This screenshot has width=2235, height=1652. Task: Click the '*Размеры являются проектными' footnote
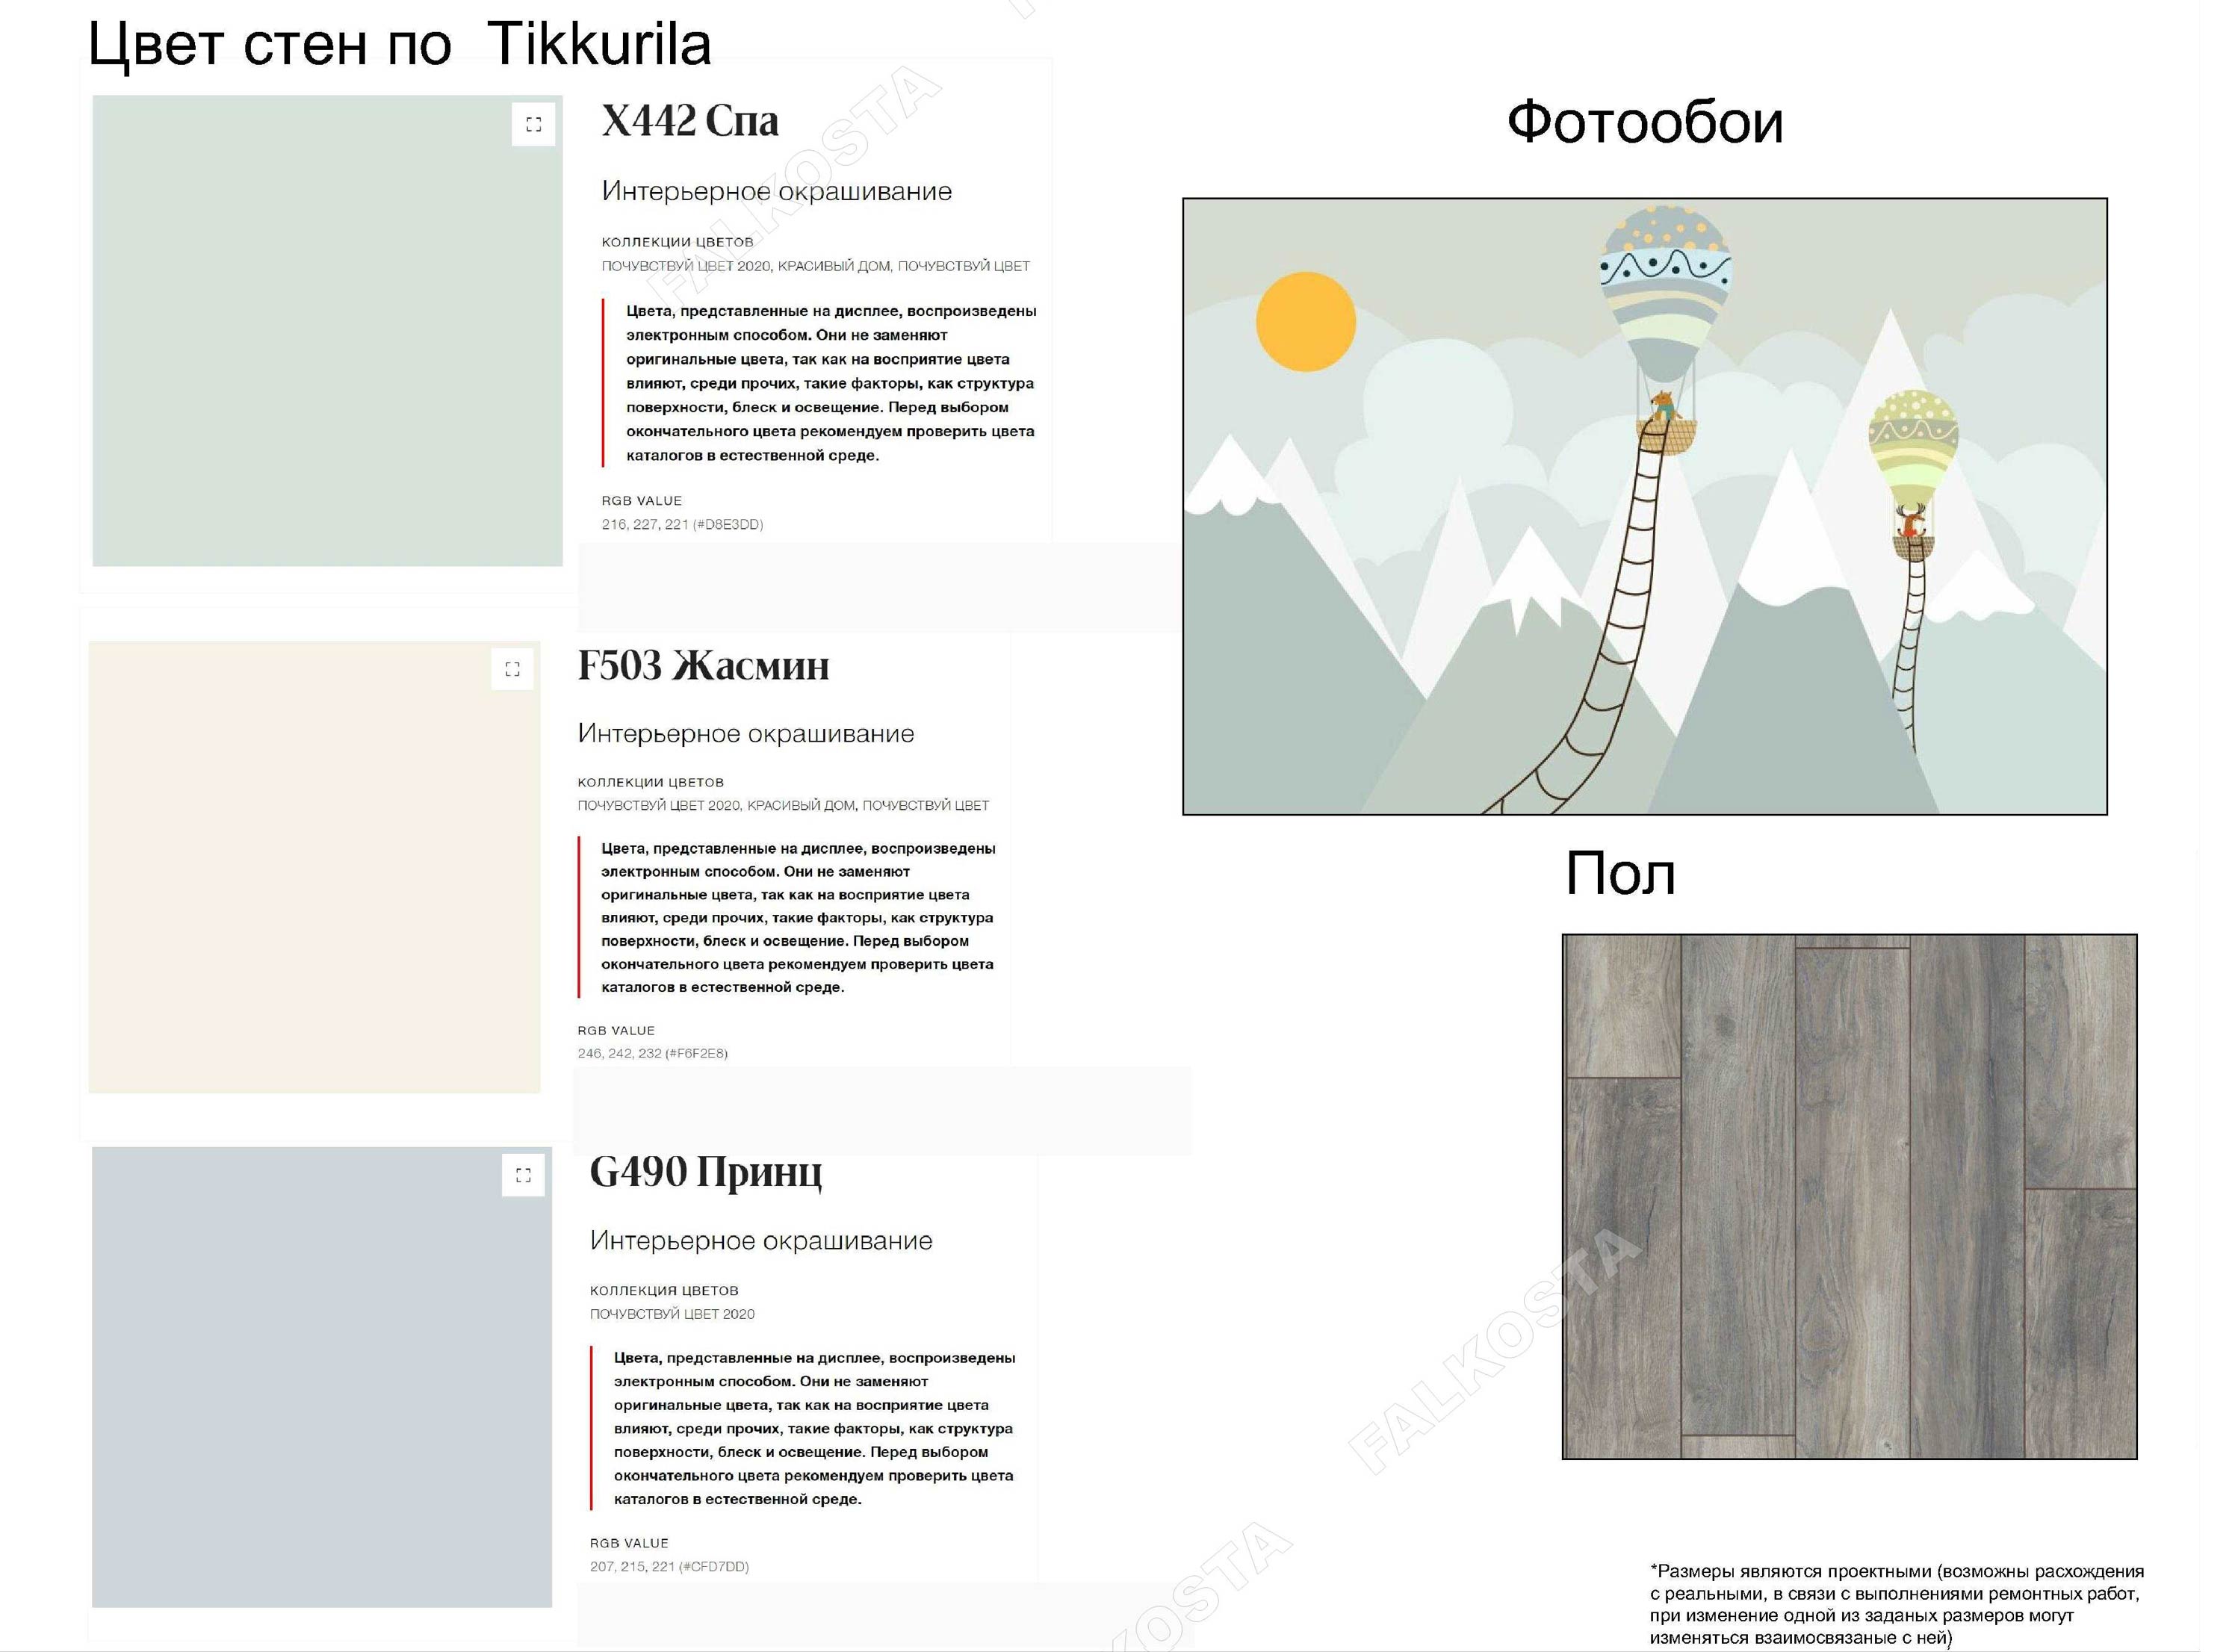tap(1896, 1604)
